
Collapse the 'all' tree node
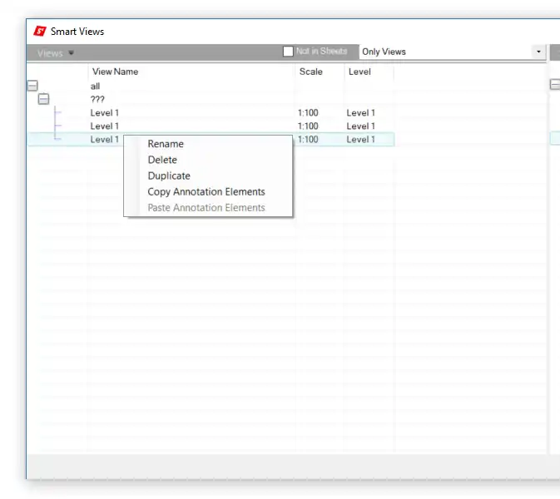32,86
